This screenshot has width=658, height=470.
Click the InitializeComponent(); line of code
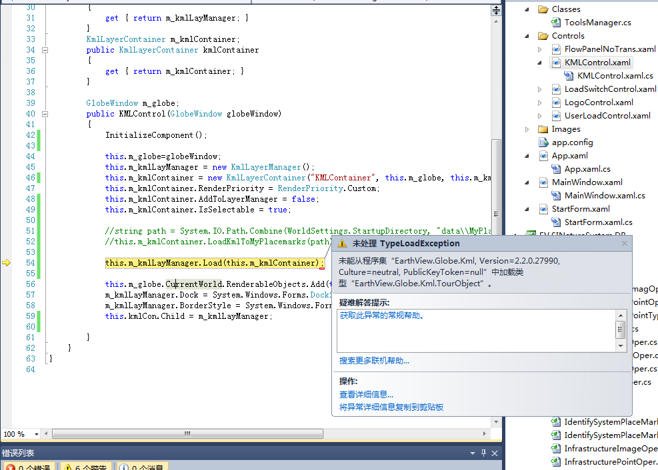[156, 135]
